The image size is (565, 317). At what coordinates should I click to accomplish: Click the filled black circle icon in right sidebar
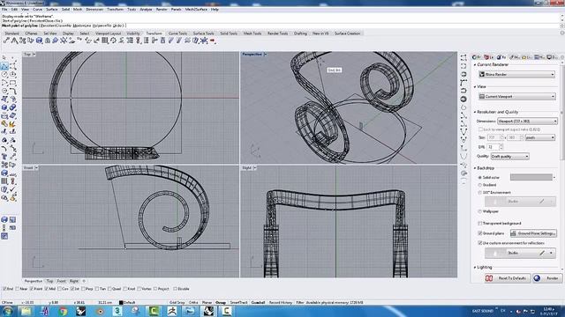(463, 100)
